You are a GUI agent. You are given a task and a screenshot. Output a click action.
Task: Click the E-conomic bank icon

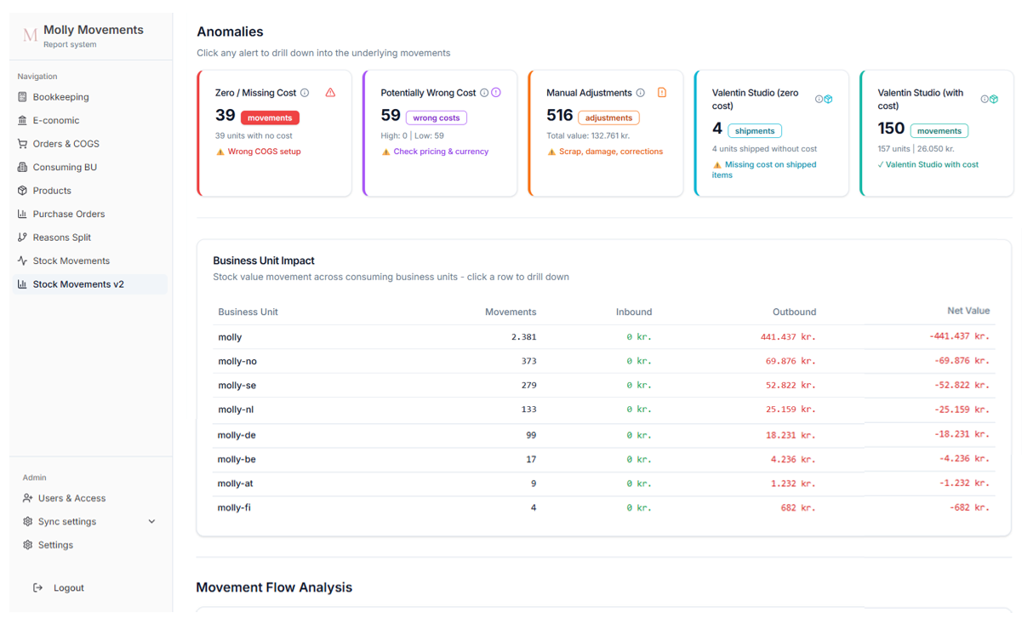pyautogui.click(x=22, y=121)
